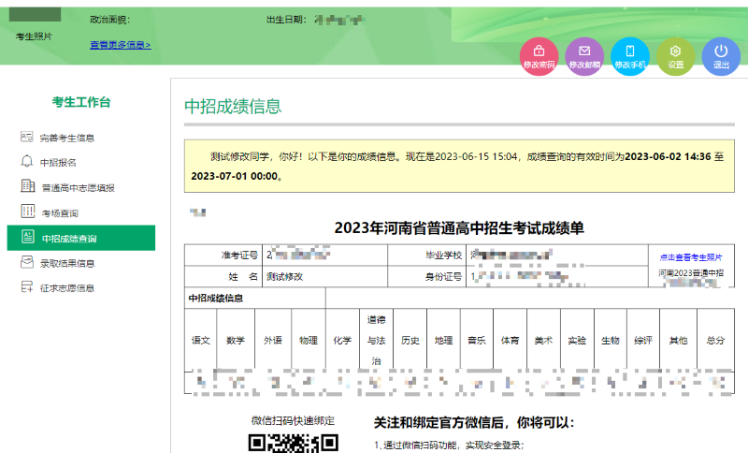Open the 录取结果信息 menu item
The height and width of the screenshot is (453, 748).
(x=67, y=264)
